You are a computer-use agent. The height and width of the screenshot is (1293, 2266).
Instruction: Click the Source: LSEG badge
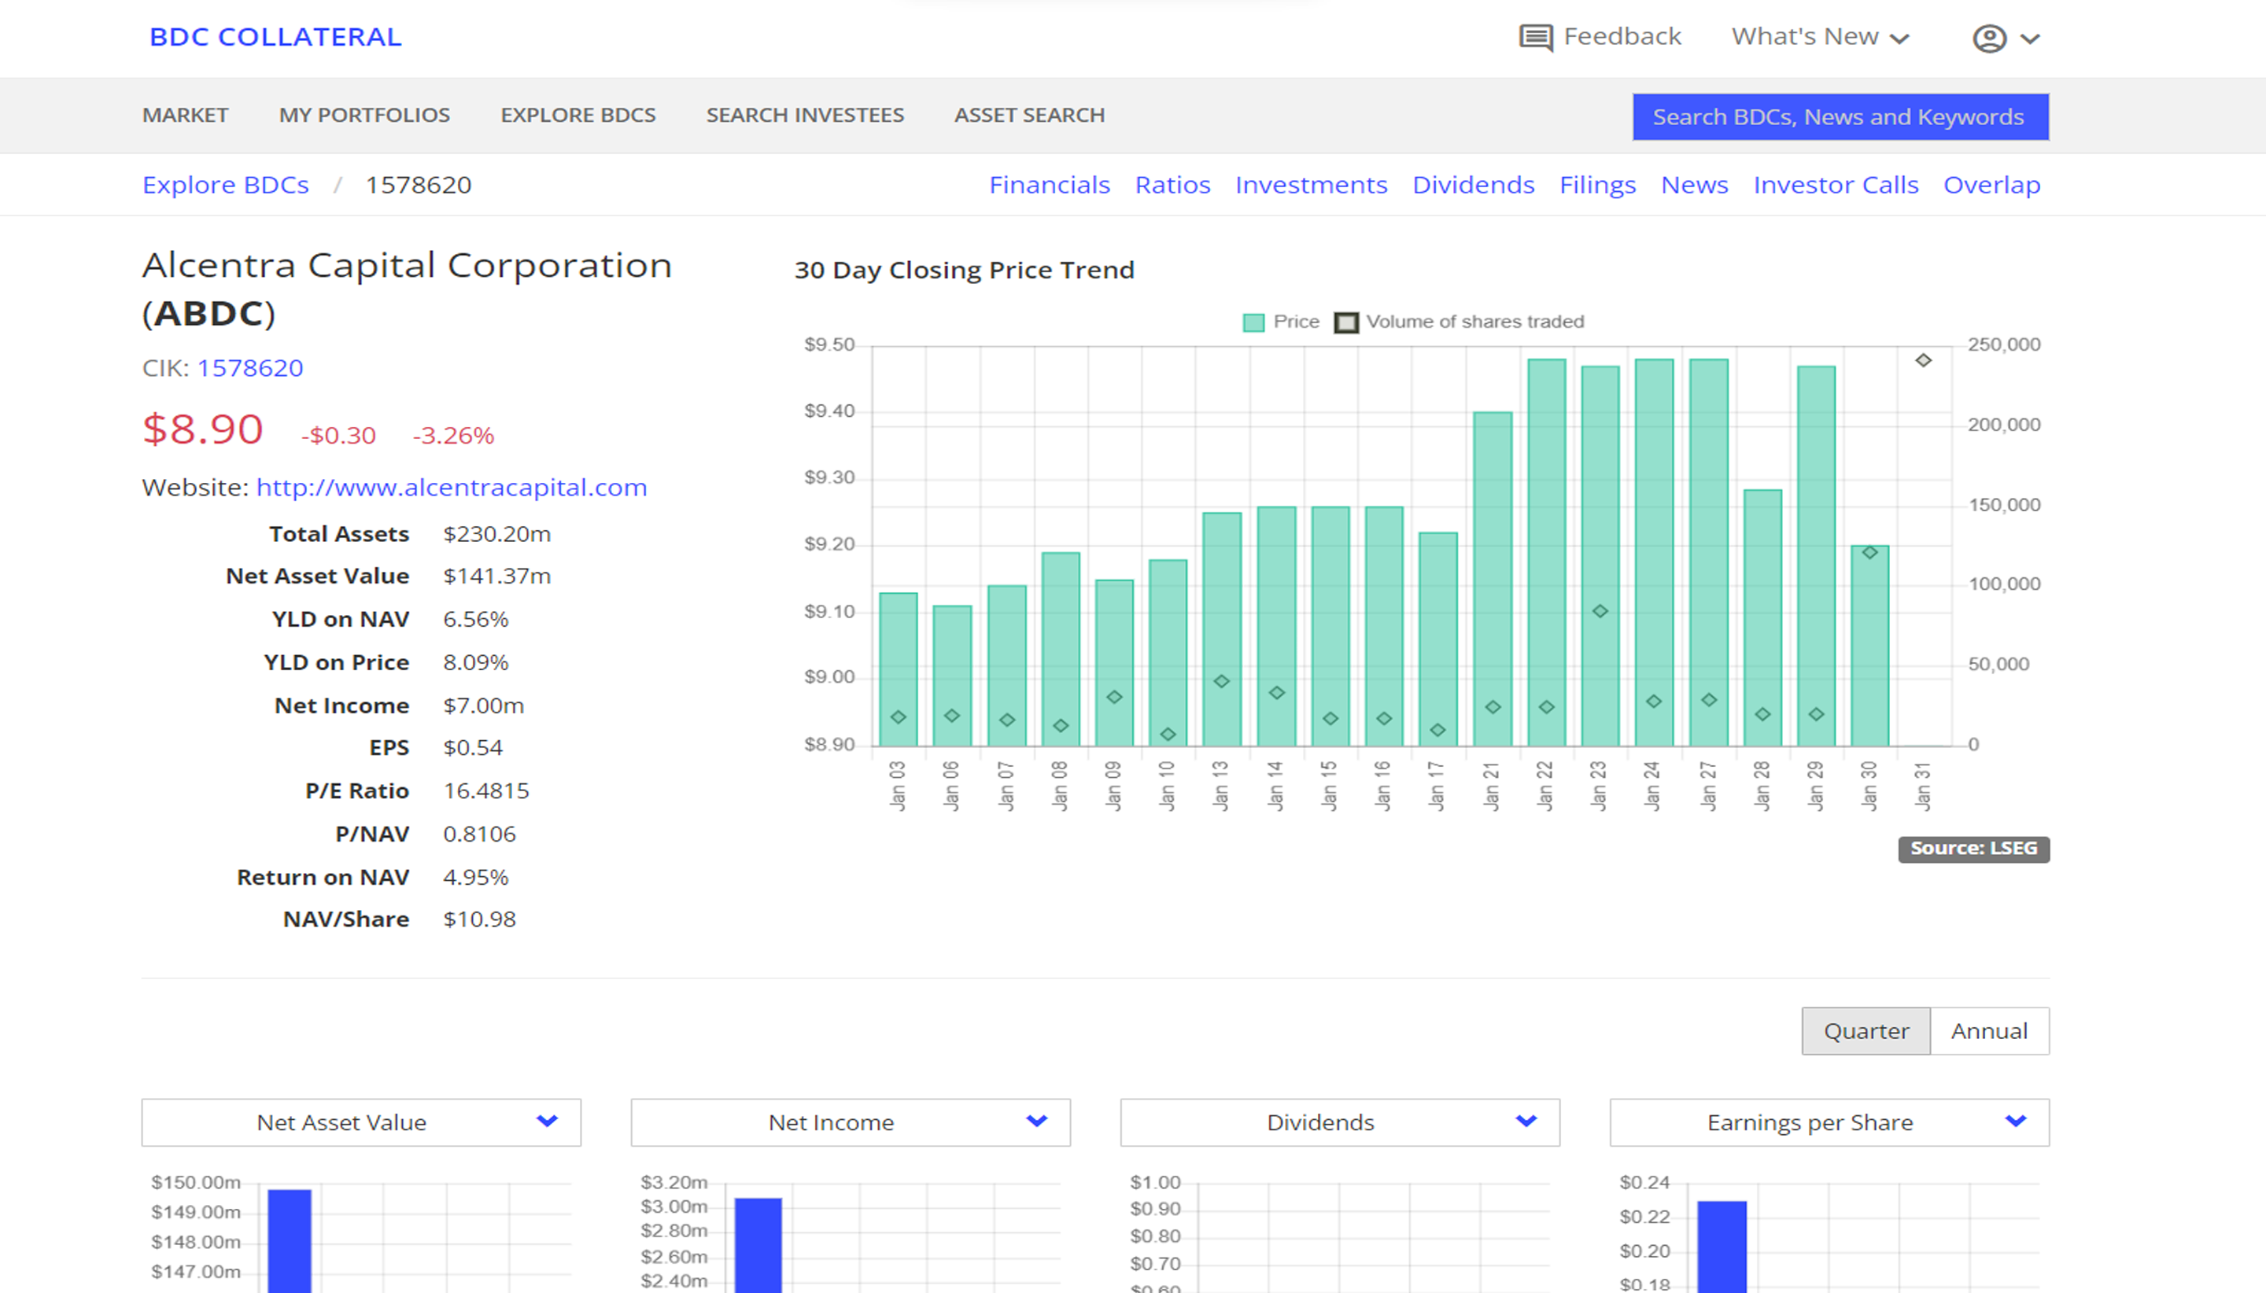point(1974,849)
